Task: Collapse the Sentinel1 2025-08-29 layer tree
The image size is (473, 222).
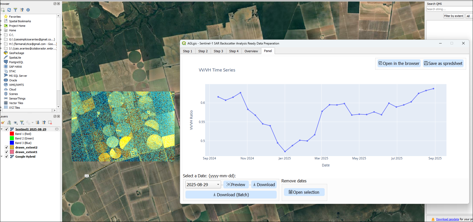Action: [2, 129]
